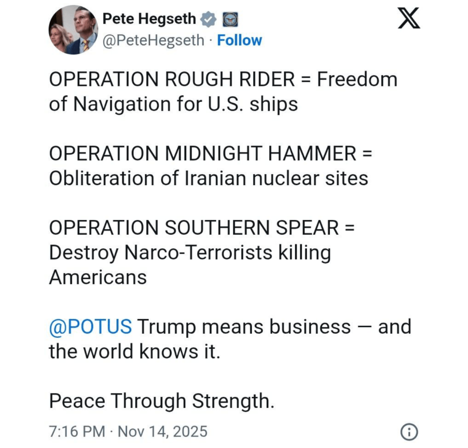
Task: Follow the Pete Hegseth account
Action: click(239, 40)
